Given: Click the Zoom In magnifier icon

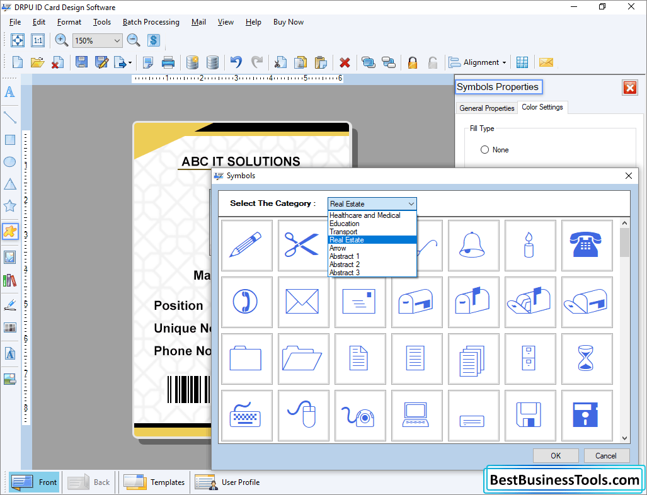Looking at the screenshot, I should 62,40.
